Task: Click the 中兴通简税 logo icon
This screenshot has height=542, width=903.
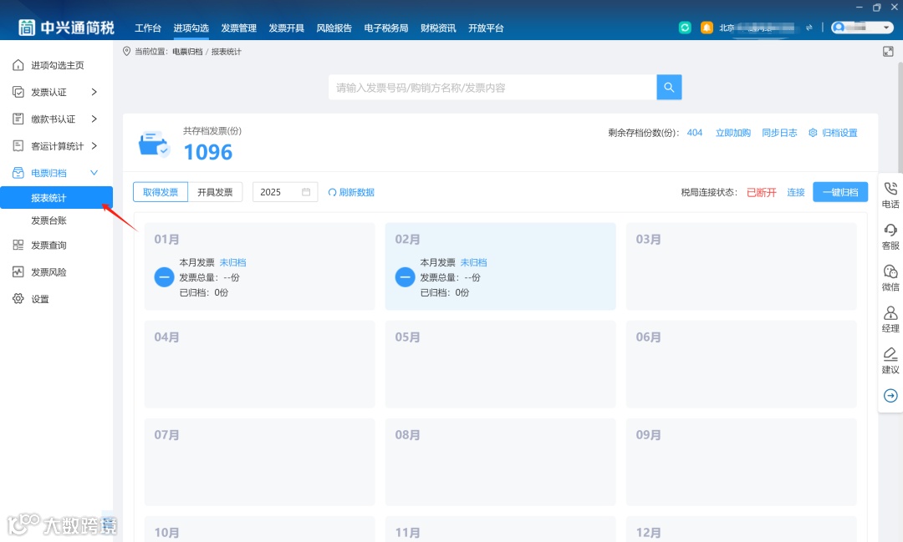Action: coord(27,28)
